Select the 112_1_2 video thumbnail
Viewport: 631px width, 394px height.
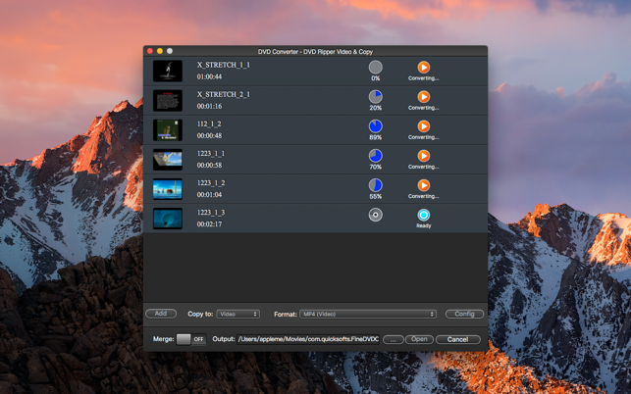pos(168,129)
